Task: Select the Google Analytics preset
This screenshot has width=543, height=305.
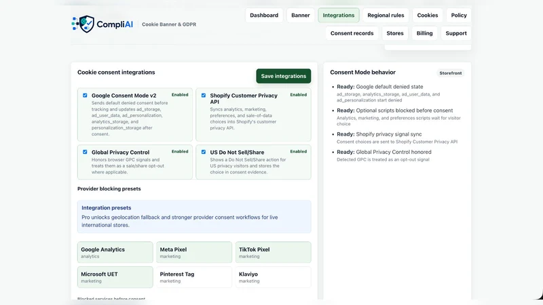Action: point(115,252)
